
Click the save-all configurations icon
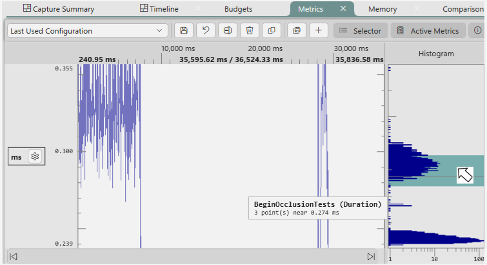[x=297, y=30]
